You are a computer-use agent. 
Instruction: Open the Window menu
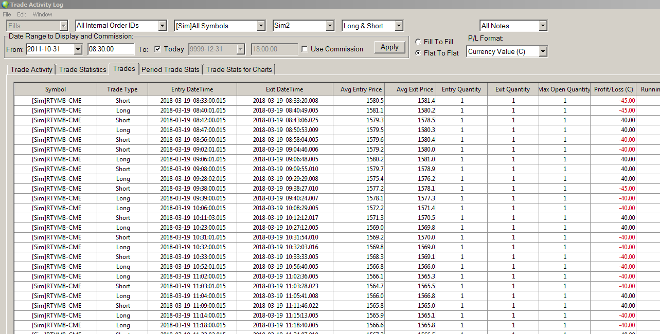tap(42, 14)
